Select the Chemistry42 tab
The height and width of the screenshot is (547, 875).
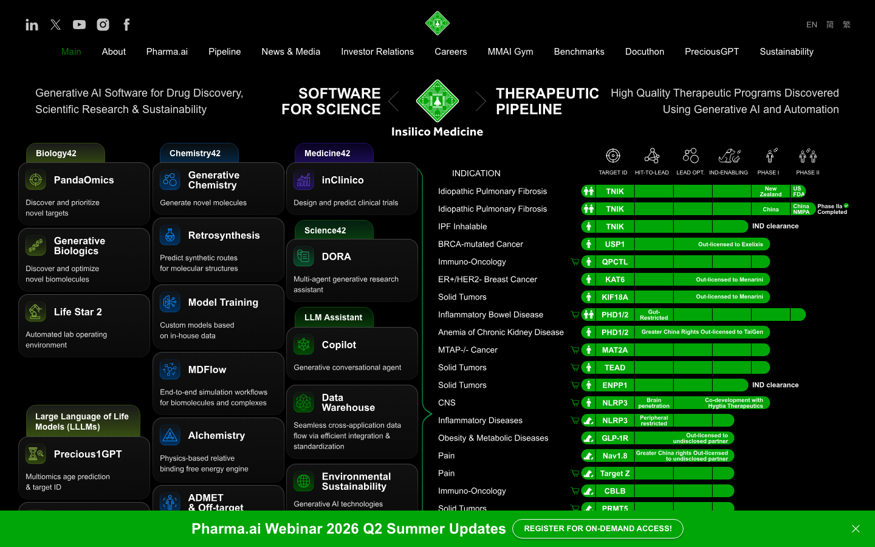[x=199, y=153]
